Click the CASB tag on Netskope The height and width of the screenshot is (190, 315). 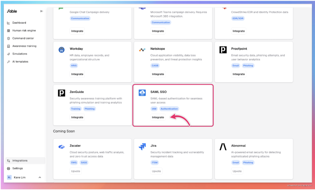[155, 66]
